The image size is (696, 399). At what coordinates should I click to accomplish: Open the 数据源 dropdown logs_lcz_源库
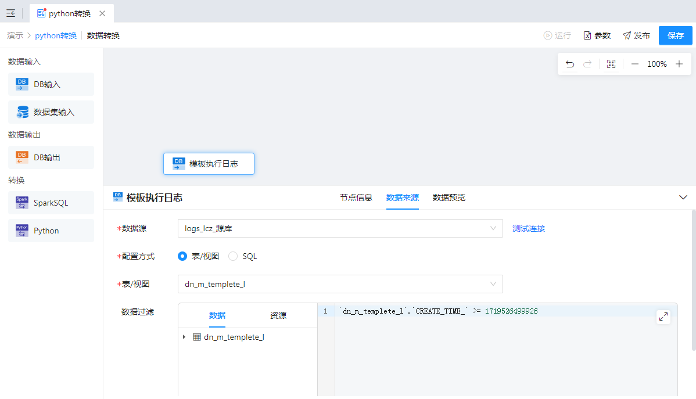pos(340,228)
